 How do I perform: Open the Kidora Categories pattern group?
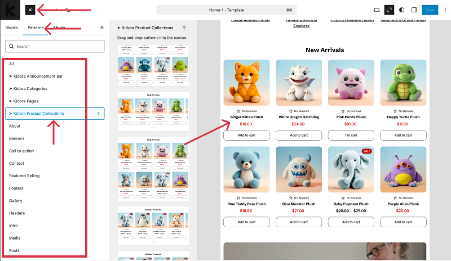28,88
